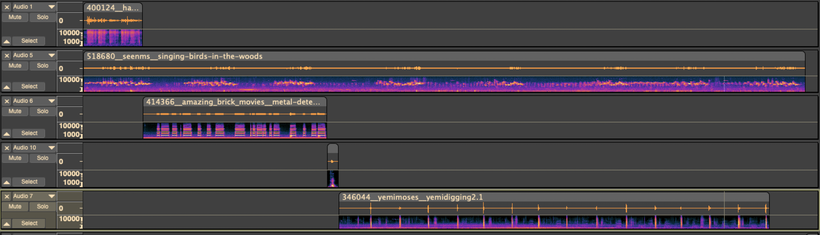Click the Audio 1 spectrogram frequency scale
The height and width of the screenshot is (235, 820).
tap(70, 38)
